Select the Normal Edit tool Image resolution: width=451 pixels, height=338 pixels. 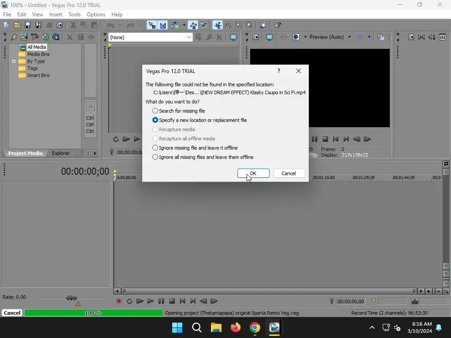pos(218,25)
